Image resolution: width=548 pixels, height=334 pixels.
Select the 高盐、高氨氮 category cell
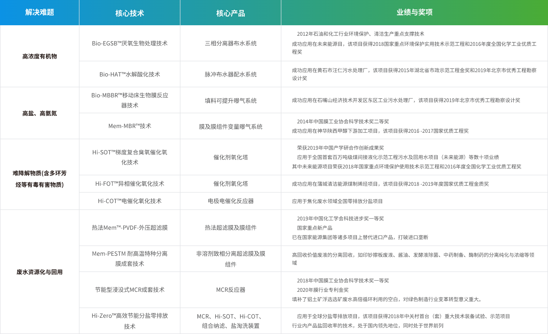(x=40, y=113)
